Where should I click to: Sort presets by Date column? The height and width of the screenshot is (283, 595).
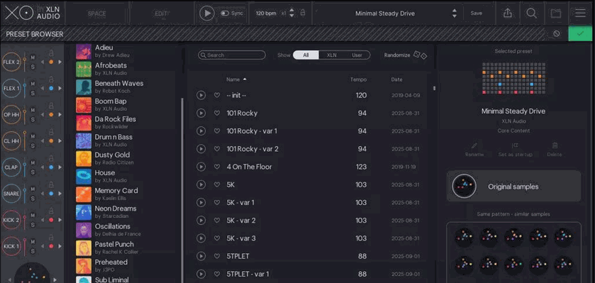point(397,79)
